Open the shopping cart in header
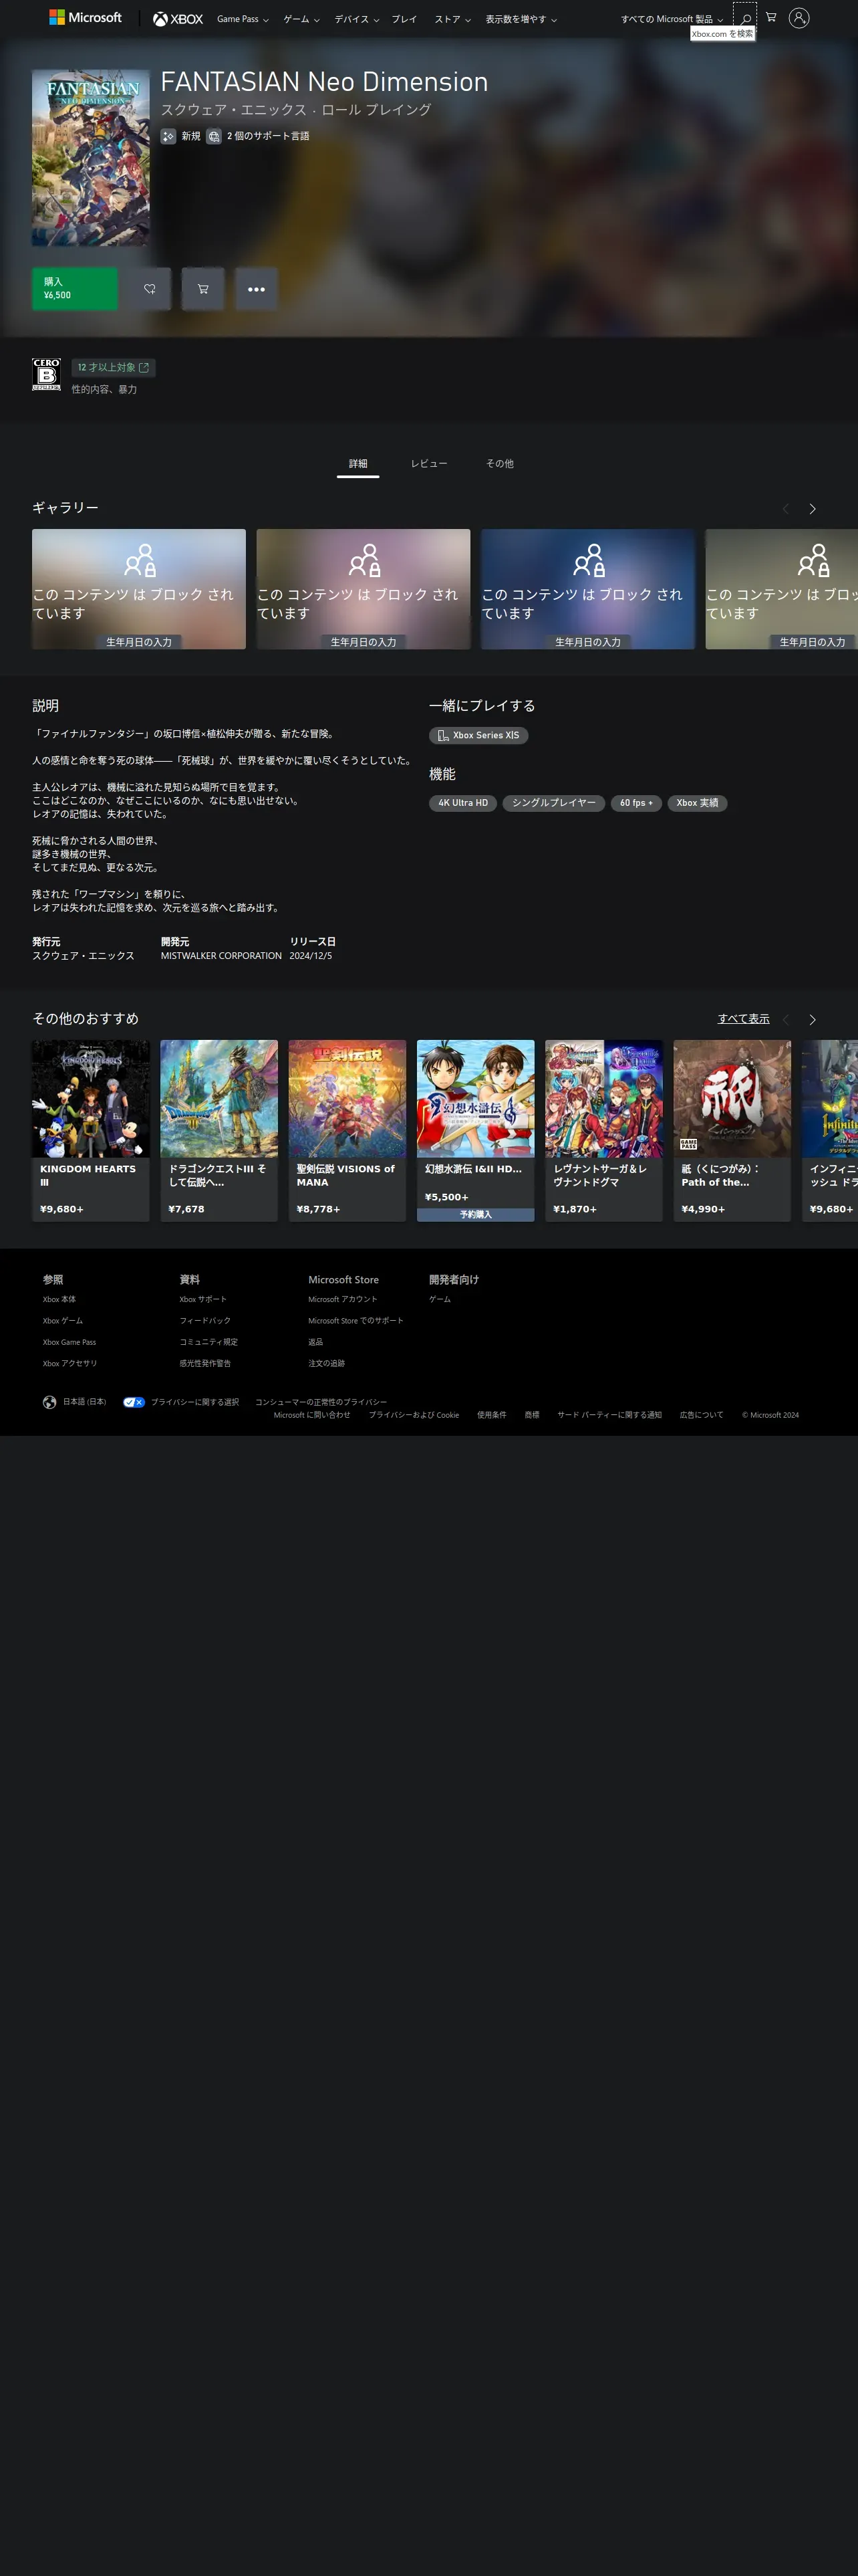The width and height of the screenshot is (858, 2576). click(x=771, y=18)
